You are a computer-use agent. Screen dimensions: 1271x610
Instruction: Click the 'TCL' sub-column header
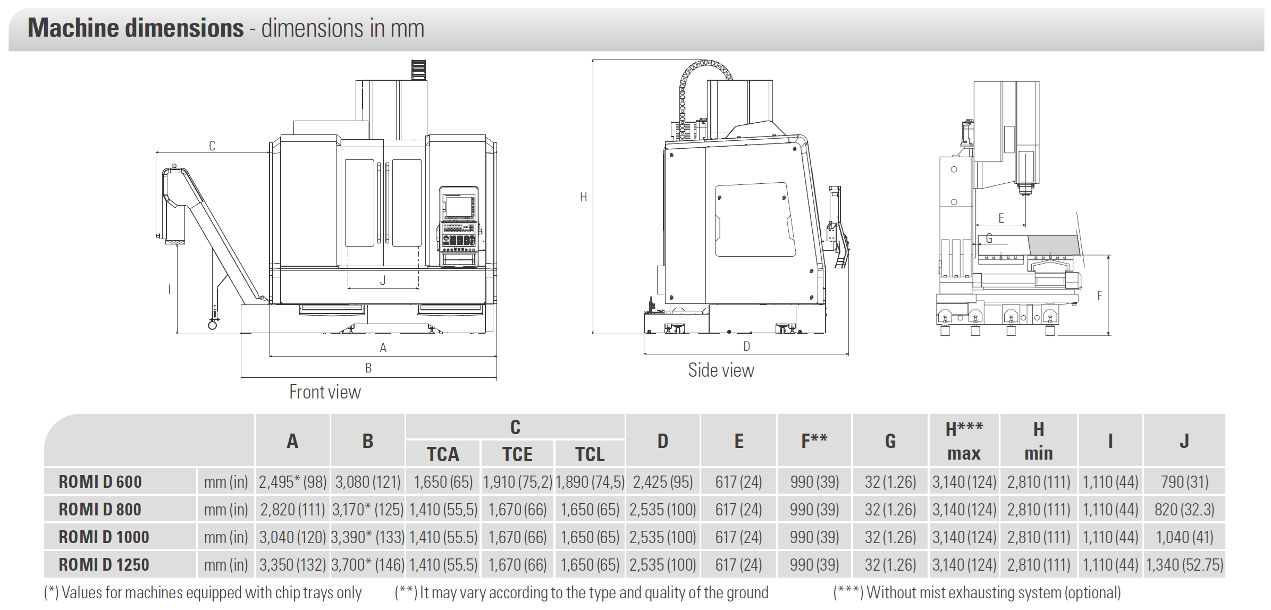point(590,454)
